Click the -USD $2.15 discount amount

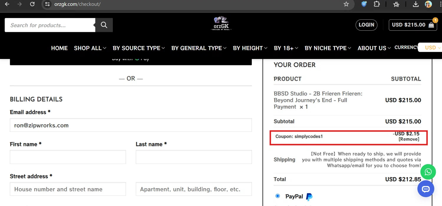(x=406, y=134)
